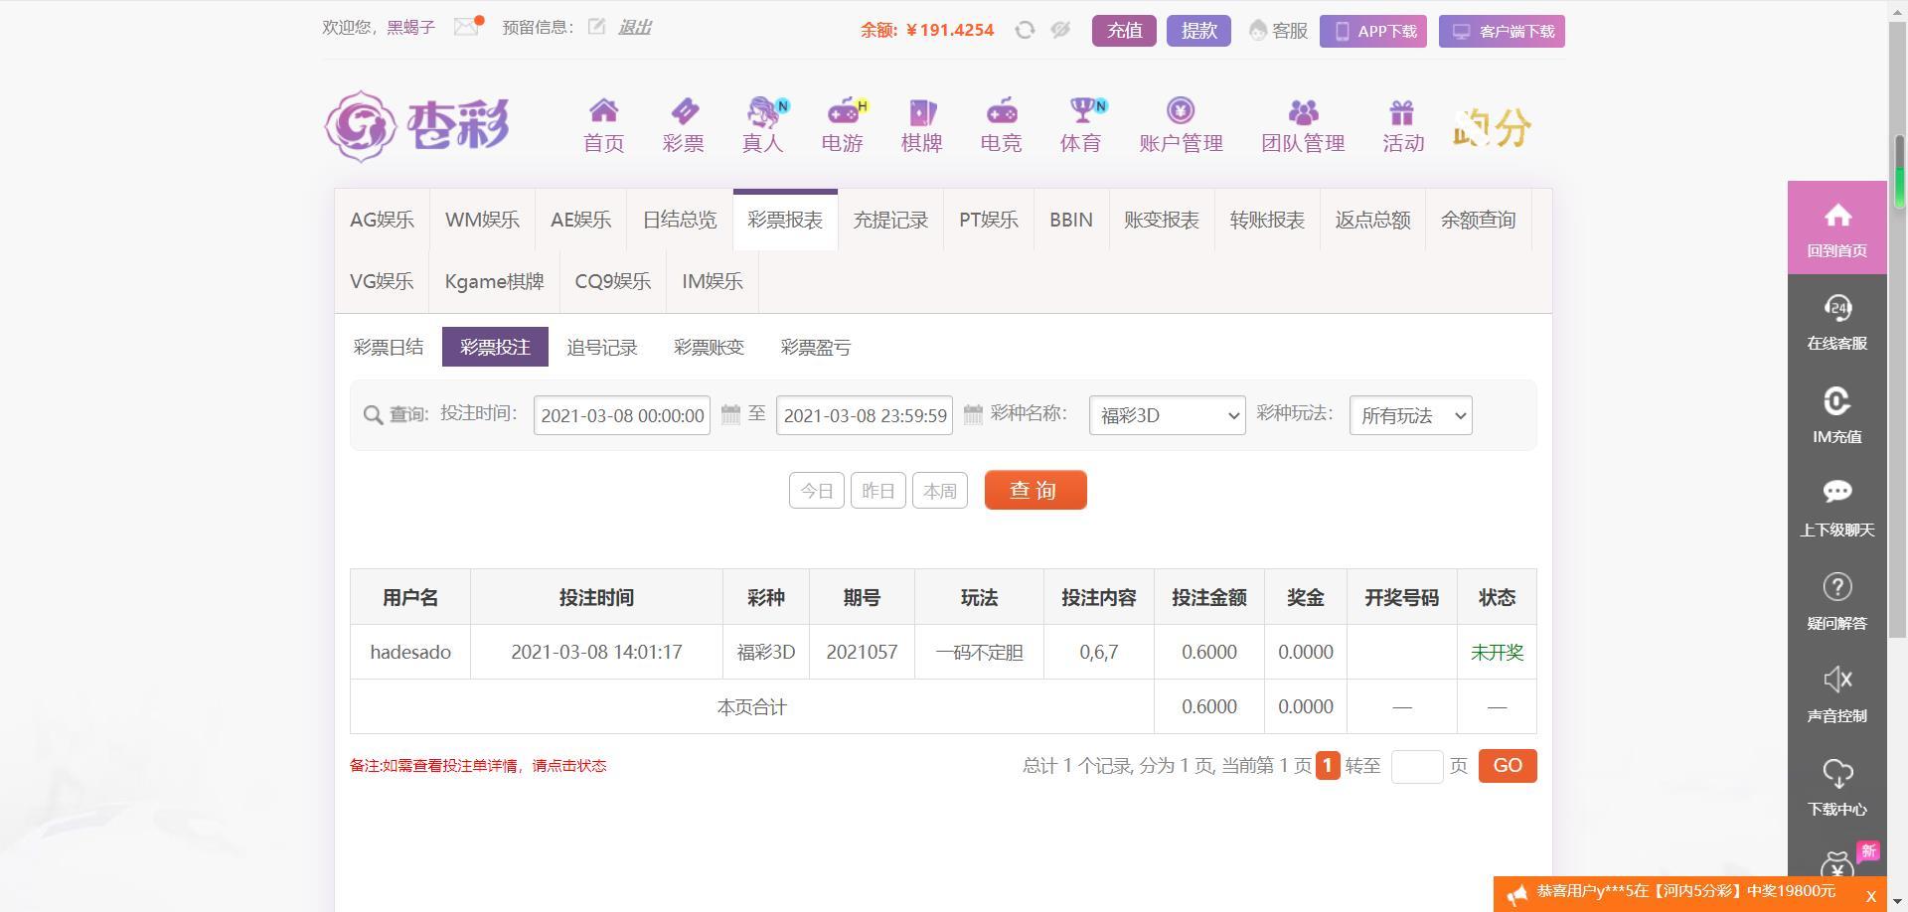Image resolution: width=1908 pixels, height=912 pixels.
Task: Select the 今日 quick date button
Action: [817, 491]
